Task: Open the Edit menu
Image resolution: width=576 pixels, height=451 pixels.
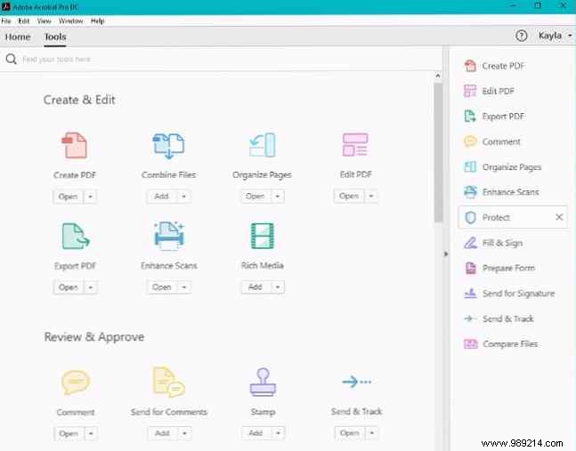Action: pos(24,21)
